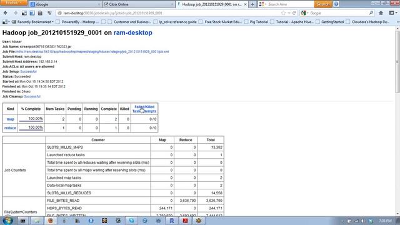Open a new tab with the plus button

(252, 4)
